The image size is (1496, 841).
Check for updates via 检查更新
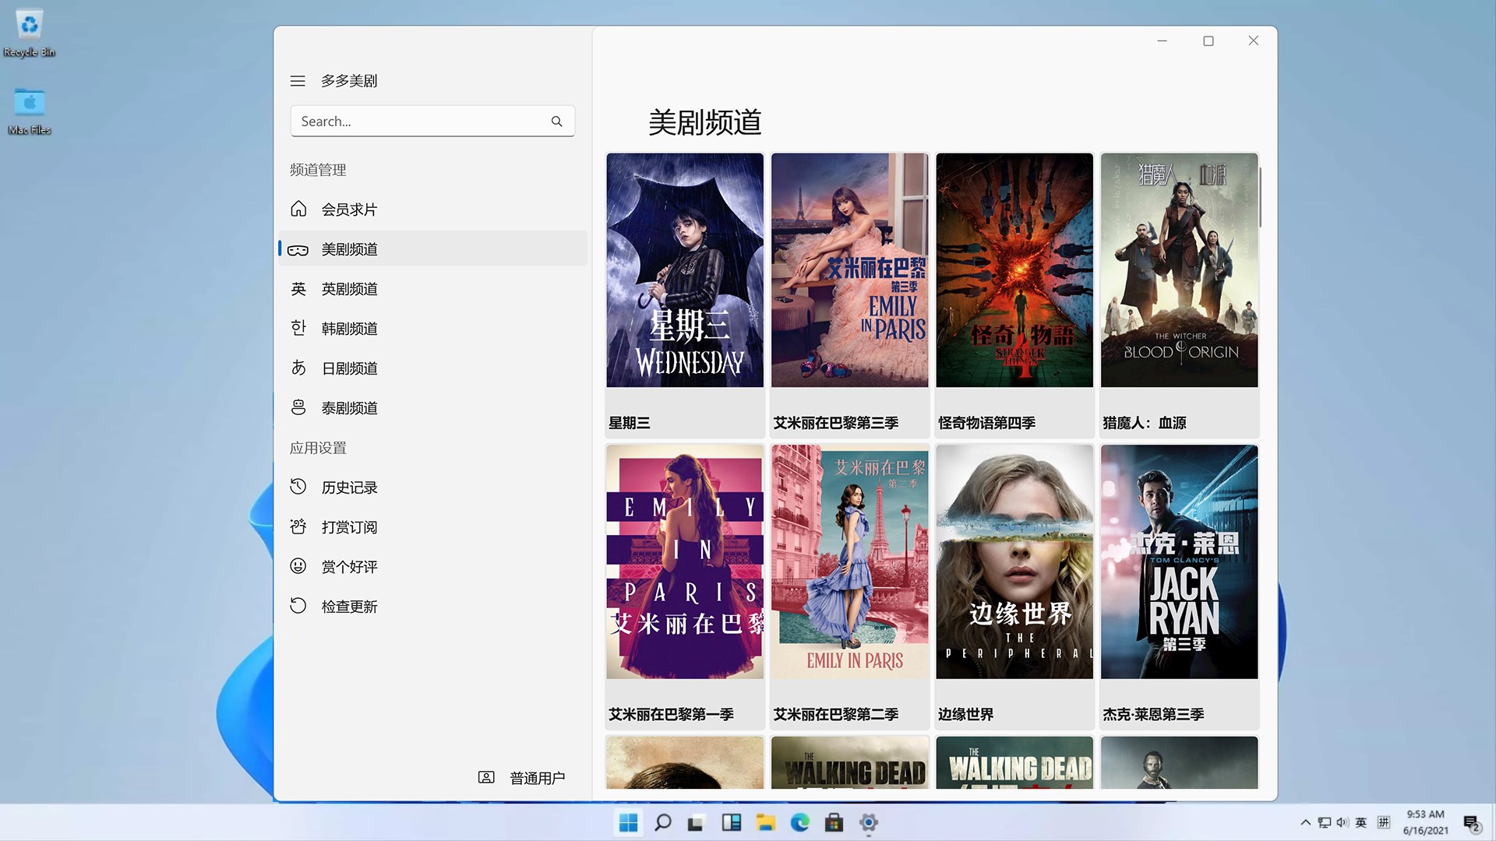pos(349,607)
